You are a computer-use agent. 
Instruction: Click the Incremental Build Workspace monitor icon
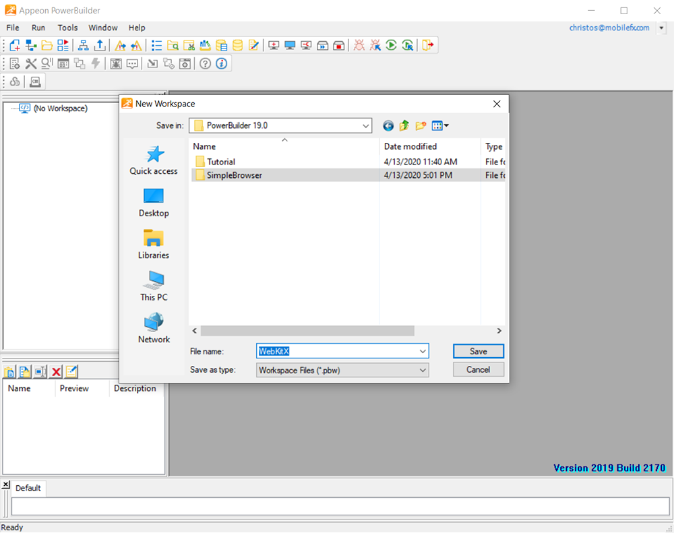point(274,45)
